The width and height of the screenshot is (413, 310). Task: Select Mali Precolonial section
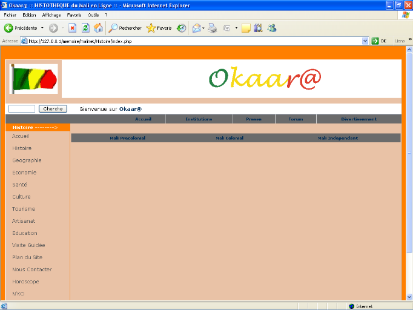tap(128, 138)
